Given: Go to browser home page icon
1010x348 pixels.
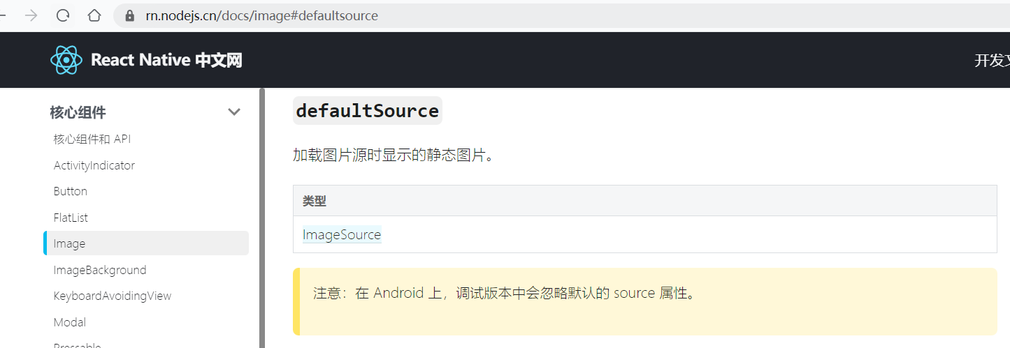Looking at the screenshot, I should click(94, 15).
